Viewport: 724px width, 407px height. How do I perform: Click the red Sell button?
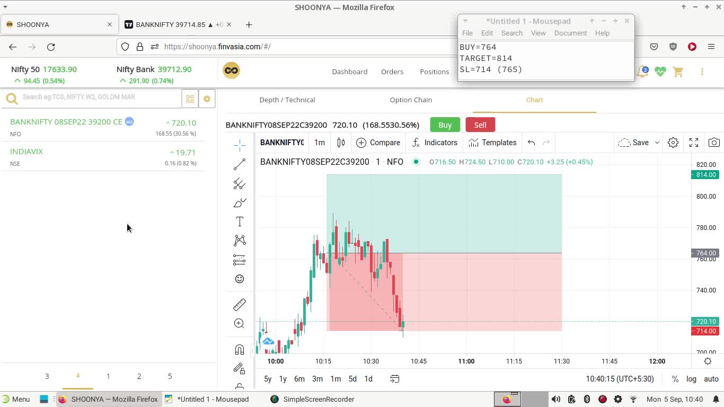[480, 125]
